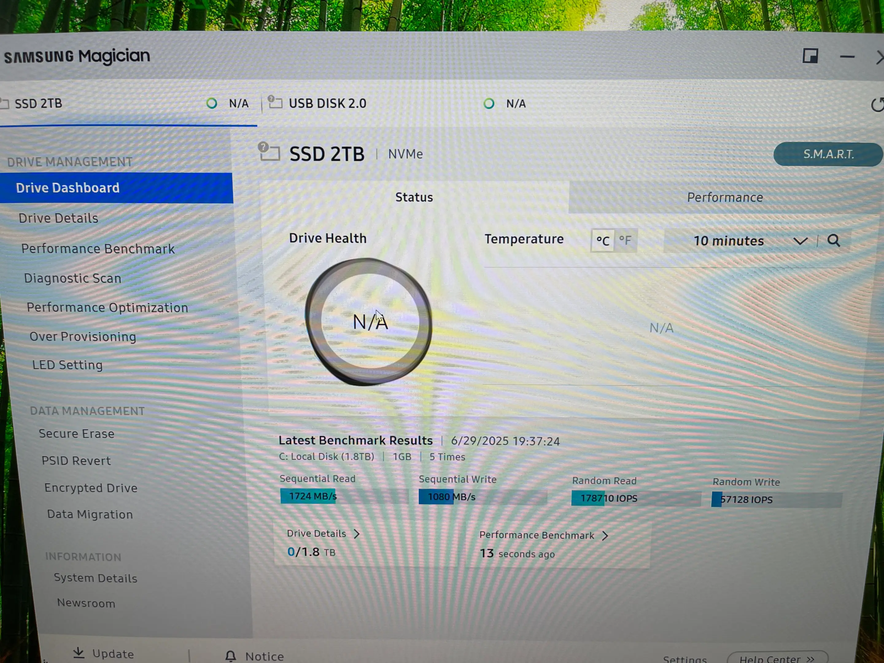Open the Help Center button
884x663 pixels.
click(x=777, y=658)
